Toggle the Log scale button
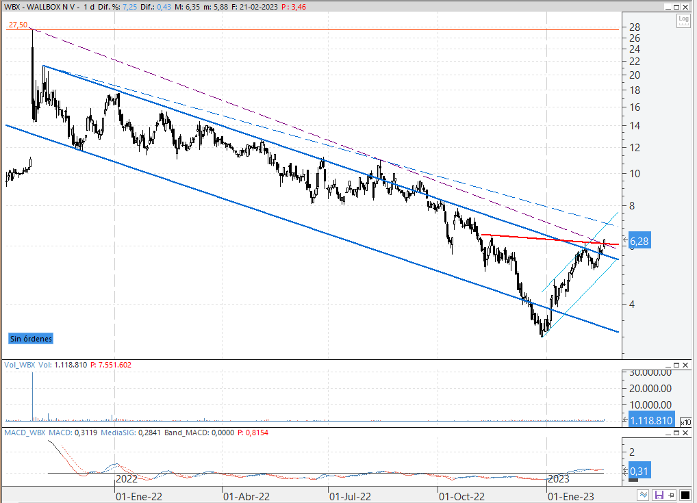 [x=683, y=21]
